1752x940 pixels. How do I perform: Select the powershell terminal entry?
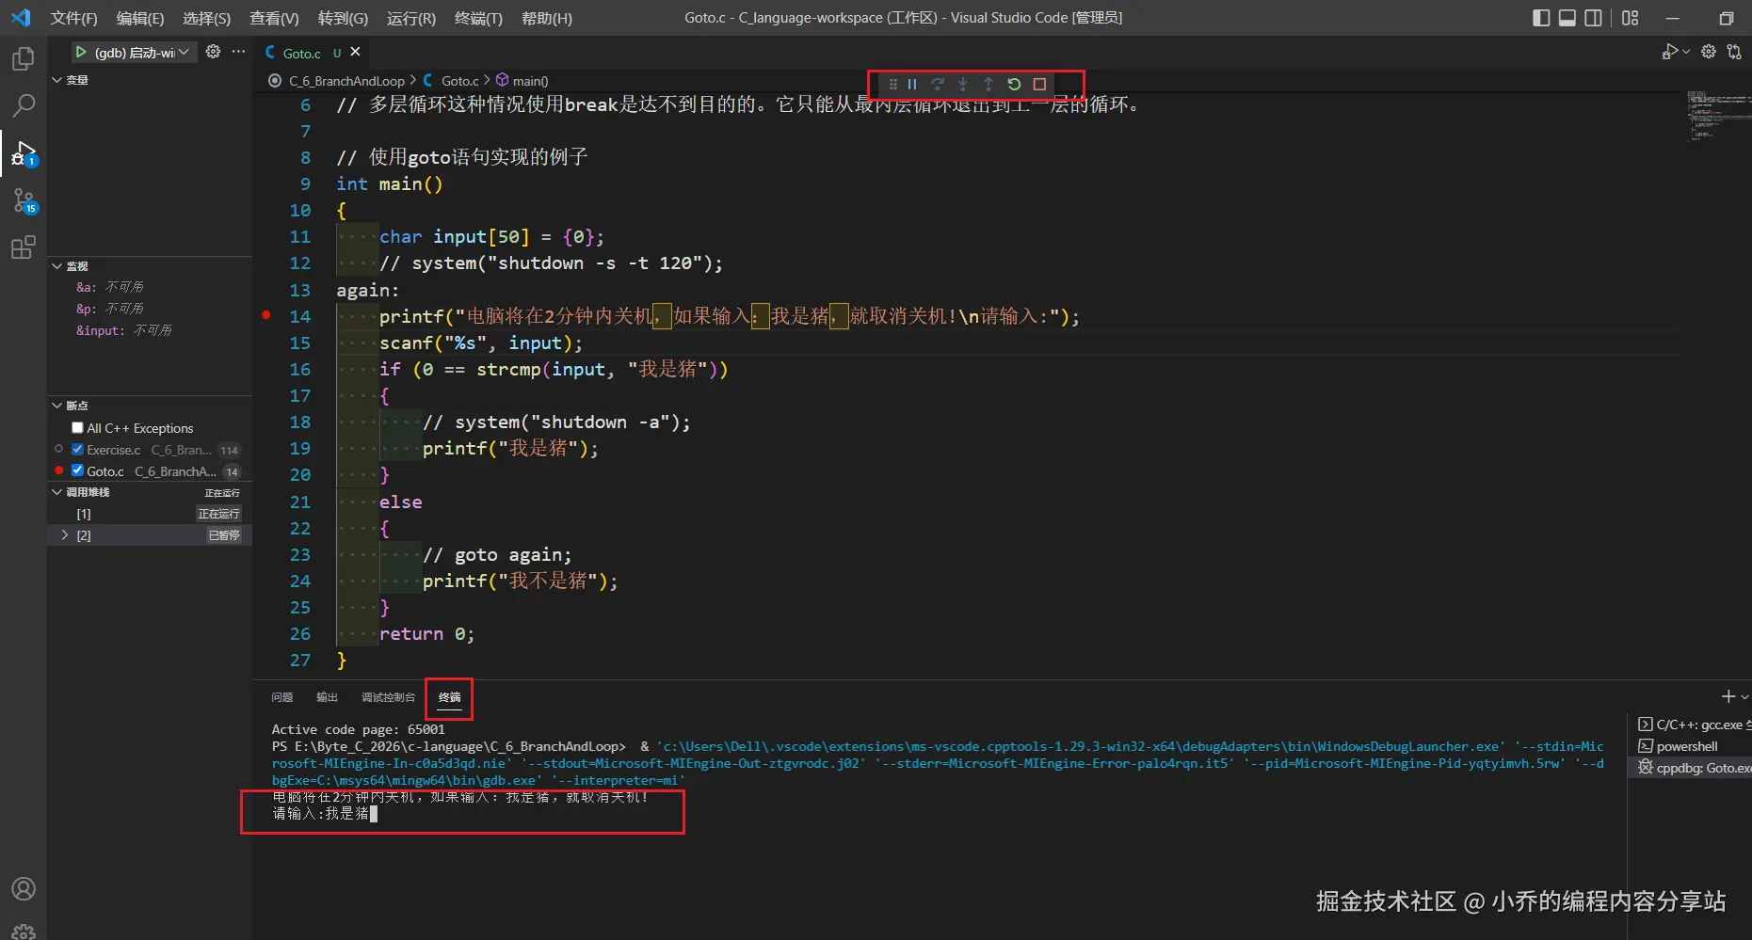coord(1686,746)
